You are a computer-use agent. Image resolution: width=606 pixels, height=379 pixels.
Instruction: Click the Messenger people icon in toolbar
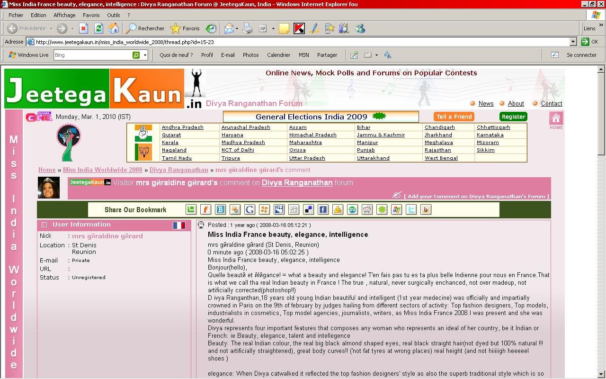360,28
